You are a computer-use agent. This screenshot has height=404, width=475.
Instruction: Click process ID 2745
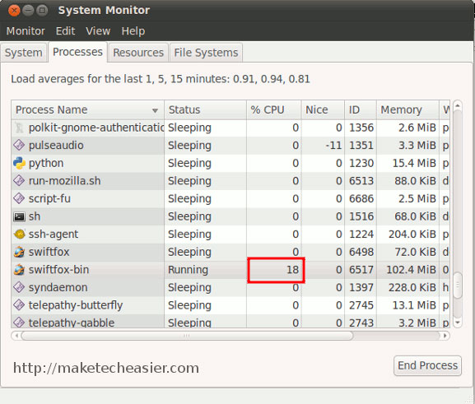click(x=361, y=305)
